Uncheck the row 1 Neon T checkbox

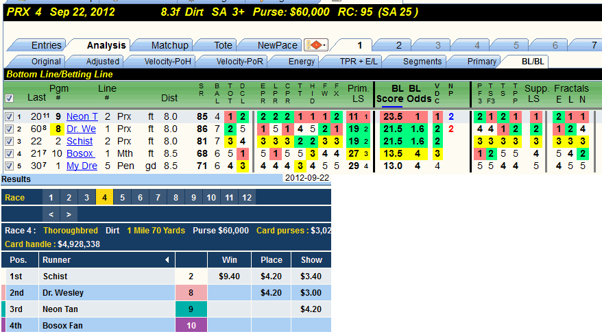9,117
